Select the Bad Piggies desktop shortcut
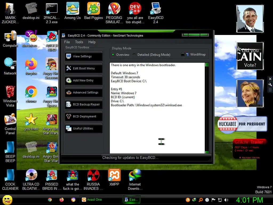273x205 pixels. click(93, 11)
